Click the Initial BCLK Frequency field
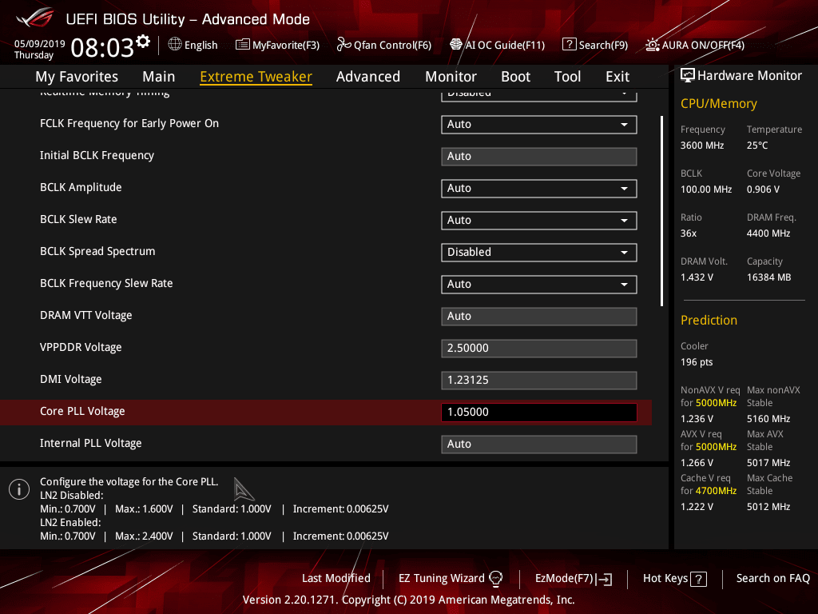This screenshot has height=614, width=818. (539, 156)
